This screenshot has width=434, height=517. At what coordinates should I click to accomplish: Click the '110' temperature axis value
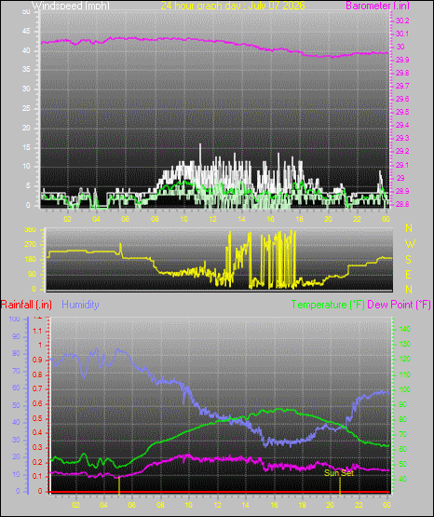point(404,374)
